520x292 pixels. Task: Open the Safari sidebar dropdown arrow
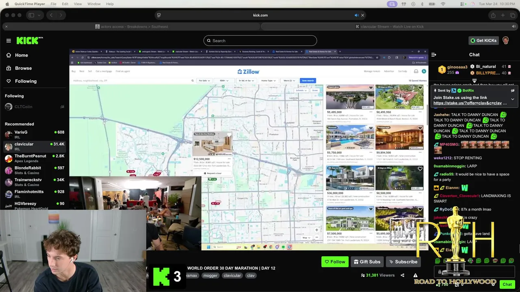pos(39,15)
